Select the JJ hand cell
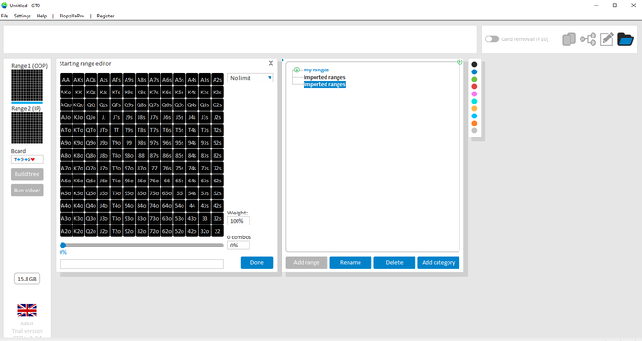 (x=104, y=117)
